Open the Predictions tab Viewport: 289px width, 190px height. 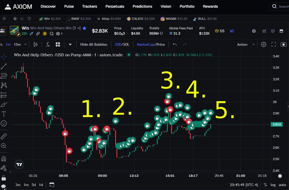(x=142, y=6)
